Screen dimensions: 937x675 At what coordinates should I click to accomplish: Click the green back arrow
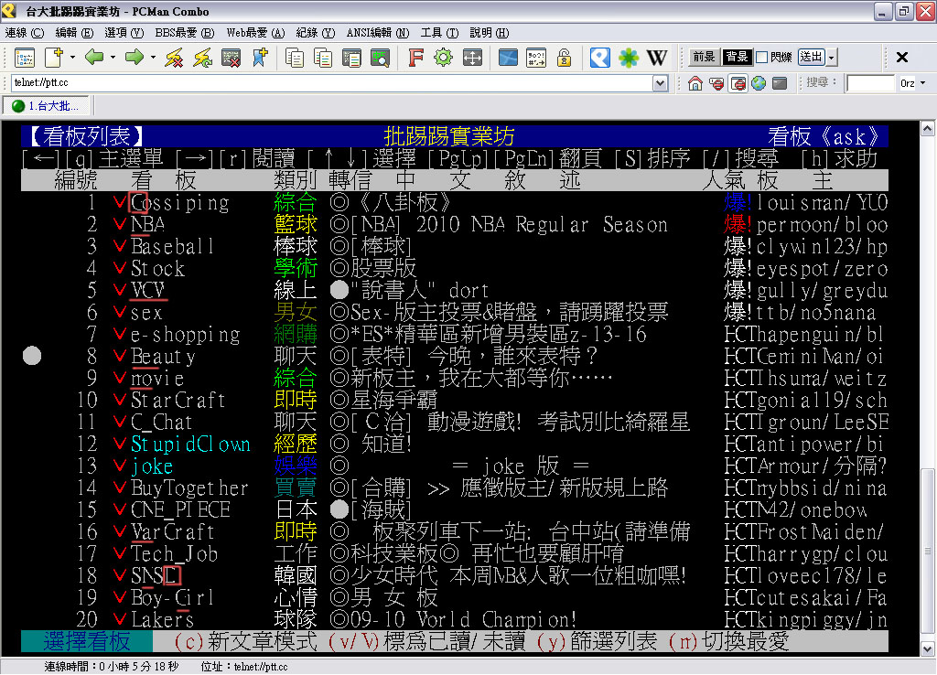pos(94,58)
